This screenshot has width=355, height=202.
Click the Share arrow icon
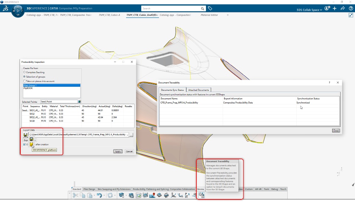[x=343, y=8]
